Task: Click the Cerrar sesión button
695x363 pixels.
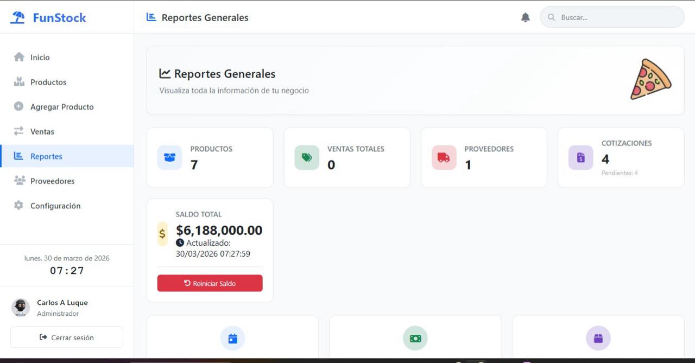Action: coord(67,337)
